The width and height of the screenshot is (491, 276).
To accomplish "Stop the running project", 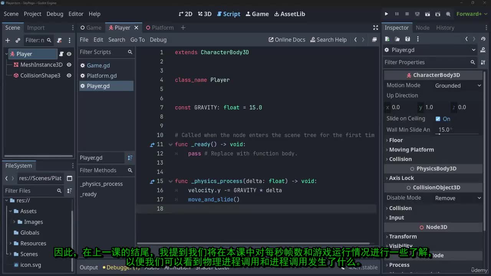I will pyautogui.click(x=407, y=14).
